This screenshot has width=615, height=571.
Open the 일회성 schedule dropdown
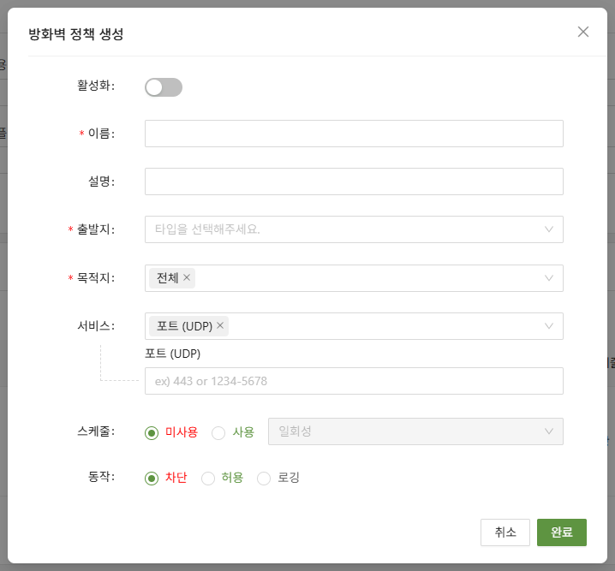point(415,431)
